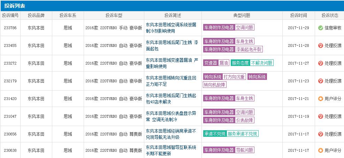This screenshot has width=344, height=158.
Task: Click complaint number 230656
Action: (10, 134)
